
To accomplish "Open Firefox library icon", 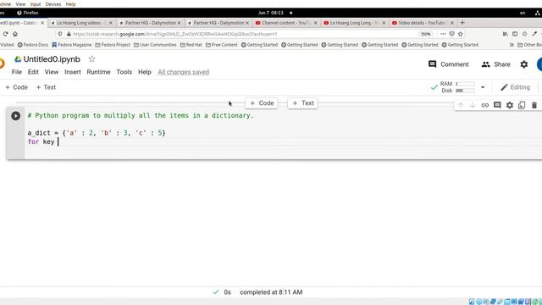I will click(505, 34).
